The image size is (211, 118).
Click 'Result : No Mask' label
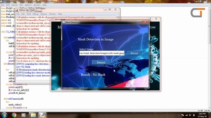[x=93, y=74]
